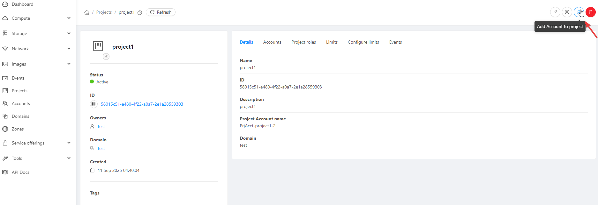Click the barcode icon next to project ID
Screen dimensions: 598x205
(94, 104)
